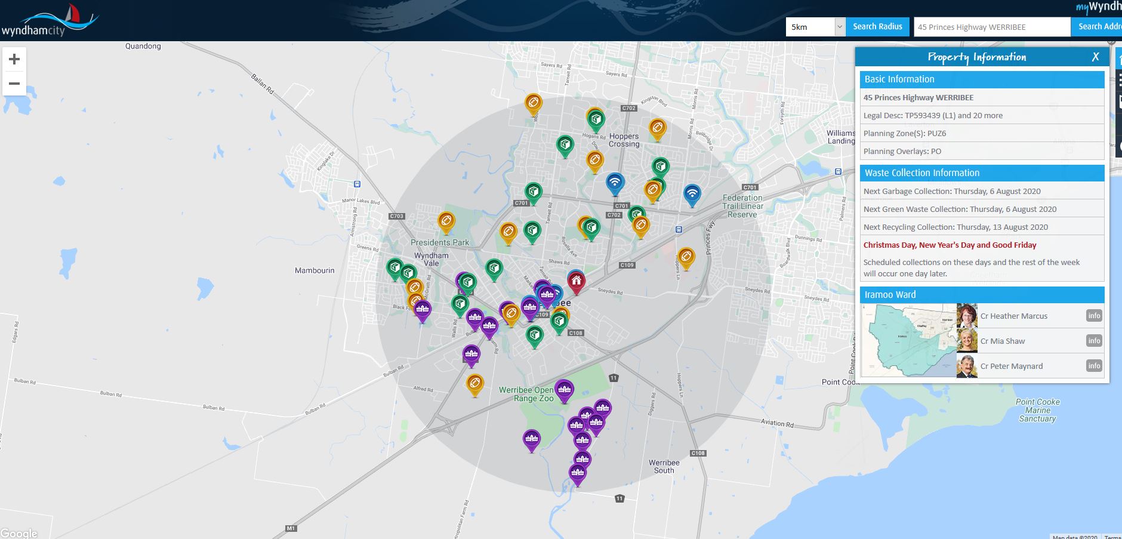Click Cr Heather Marcus's photo
Screen dimensions: 1122x539
967,316
